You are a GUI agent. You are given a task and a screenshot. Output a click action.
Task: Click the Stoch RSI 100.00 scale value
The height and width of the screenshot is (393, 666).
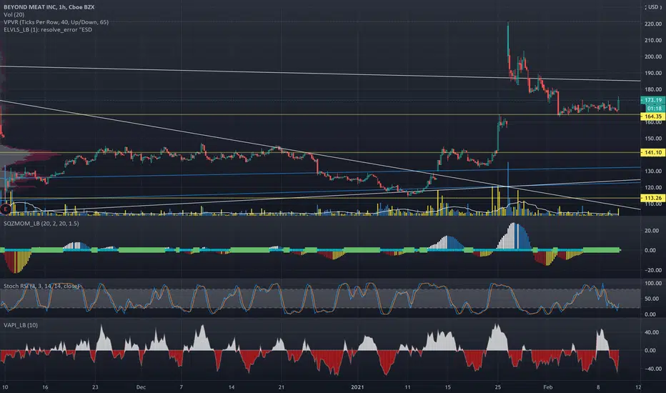(x=653, y=283)
